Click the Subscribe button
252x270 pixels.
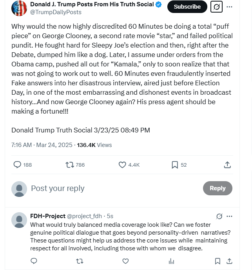pyautogui.click(x=187, y=7)
